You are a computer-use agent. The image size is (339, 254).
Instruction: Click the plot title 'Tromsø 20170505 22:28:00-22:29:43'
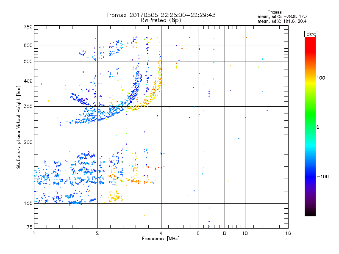tap(161, 15)
